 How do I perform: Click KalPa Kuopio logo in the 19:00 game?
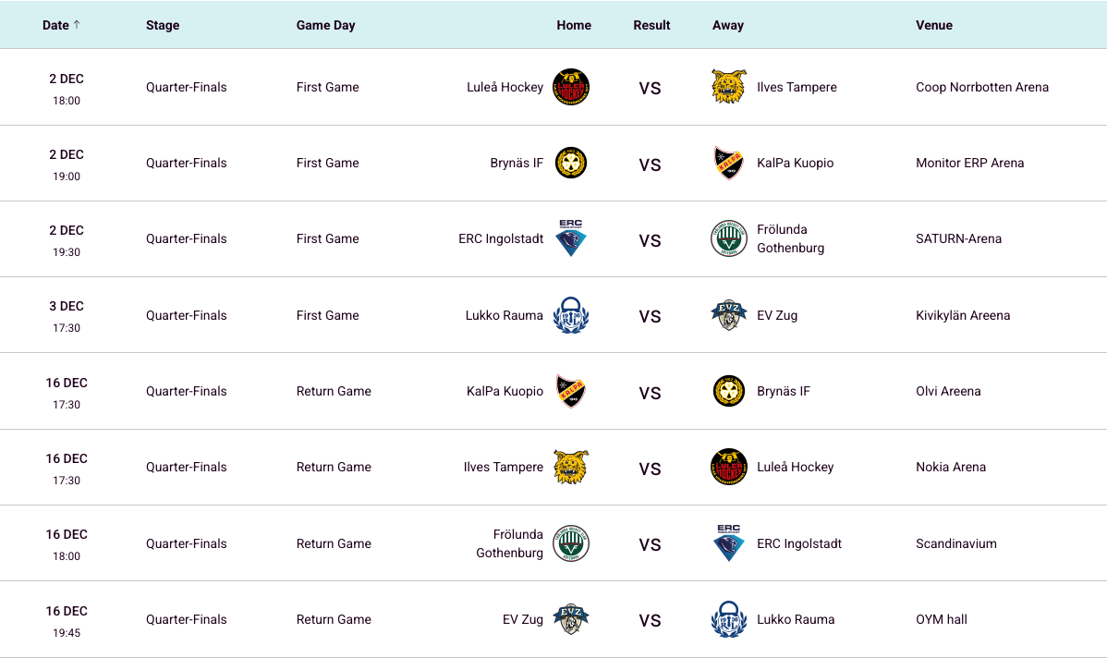click(x=728, y=164)
